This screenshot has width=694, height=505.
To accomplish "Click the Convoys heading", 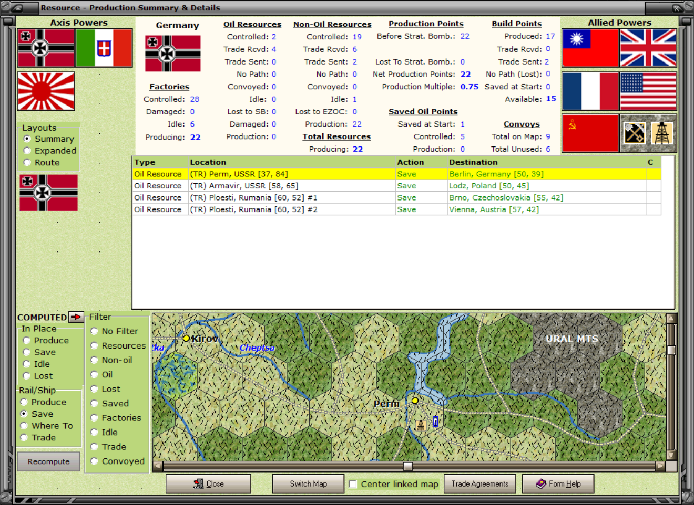I will [522, 124].
